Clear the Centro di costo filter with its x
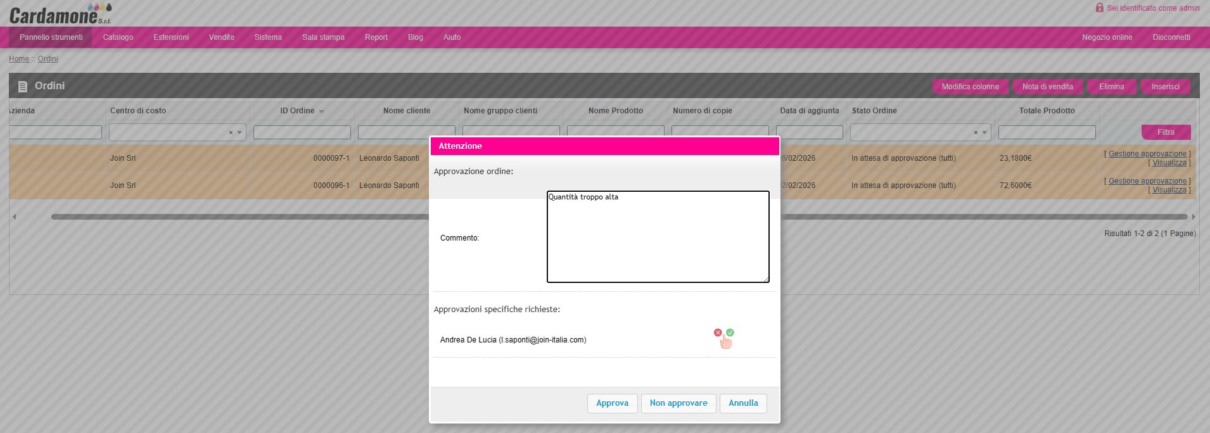The image size is (1210, 433). [x=231, y=132]
